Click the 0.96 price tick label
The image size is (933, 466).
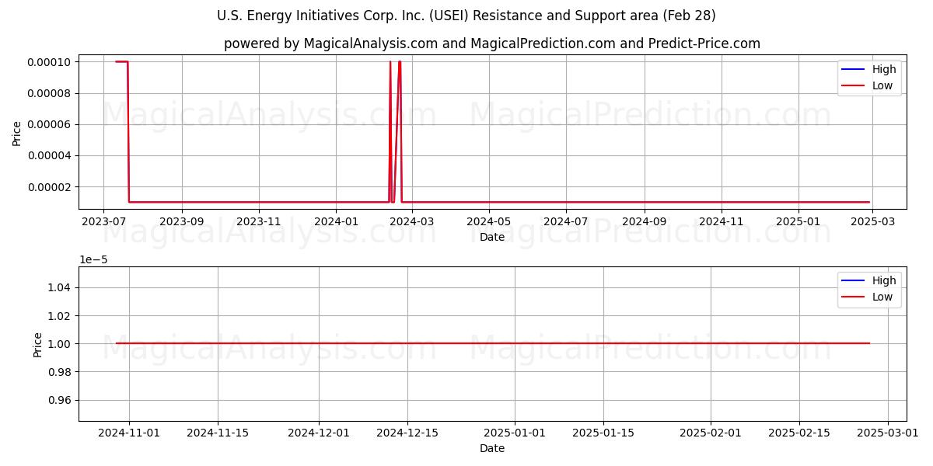[58, 400]
